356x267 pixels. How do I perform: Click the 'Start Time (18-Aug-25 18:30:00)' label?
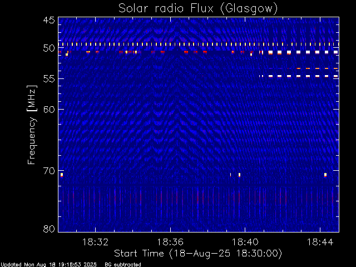coord(198,254)
